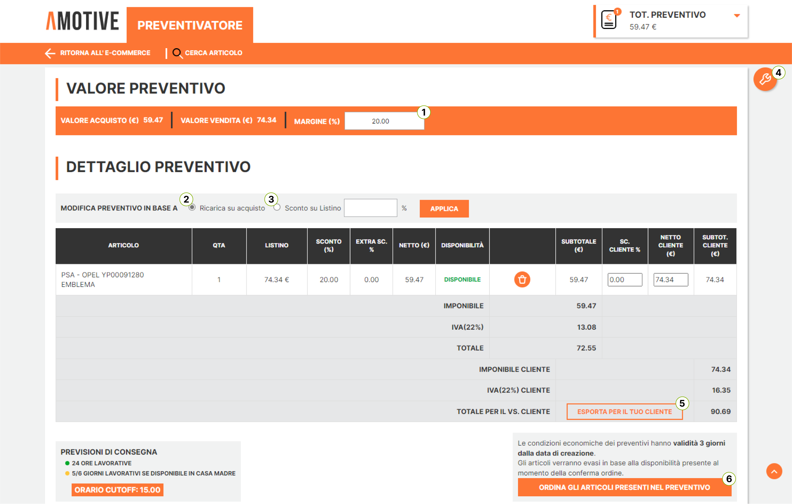This screenshot has height=504, width=792.
Task: Click the Sc. Cliente % field showing 0.00
Action: point(624,280)
